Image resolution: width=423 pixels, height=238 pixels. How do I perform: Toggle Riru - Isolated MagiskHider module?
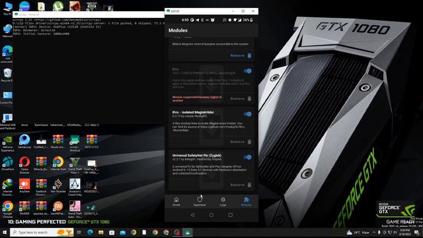coord(248,114)
